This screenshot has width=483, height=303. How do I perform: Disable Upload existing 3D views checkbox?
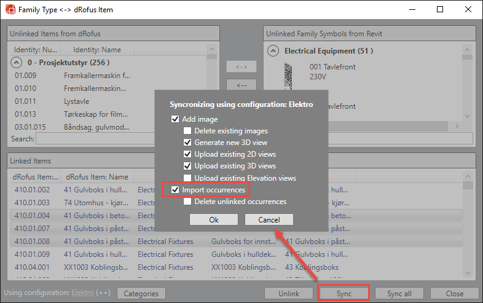pyautogui.click(x=187, y=166)
